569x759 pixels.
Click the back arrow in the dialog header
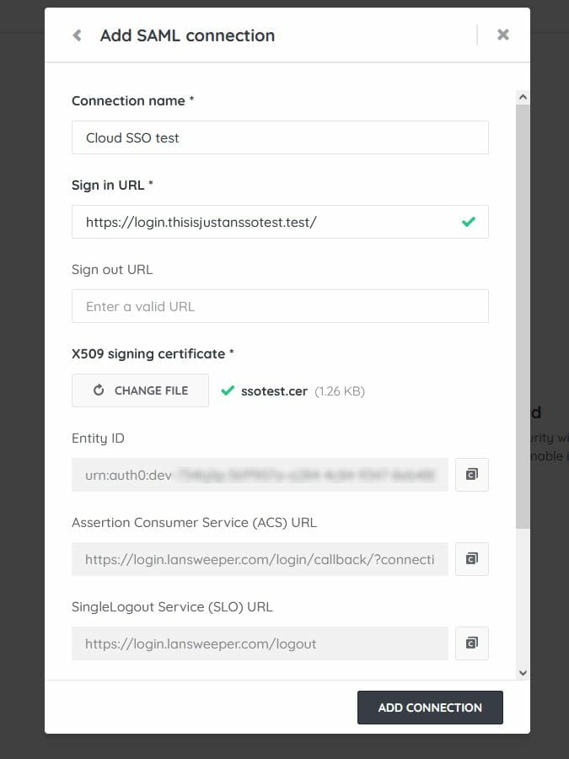coord(78,35)
